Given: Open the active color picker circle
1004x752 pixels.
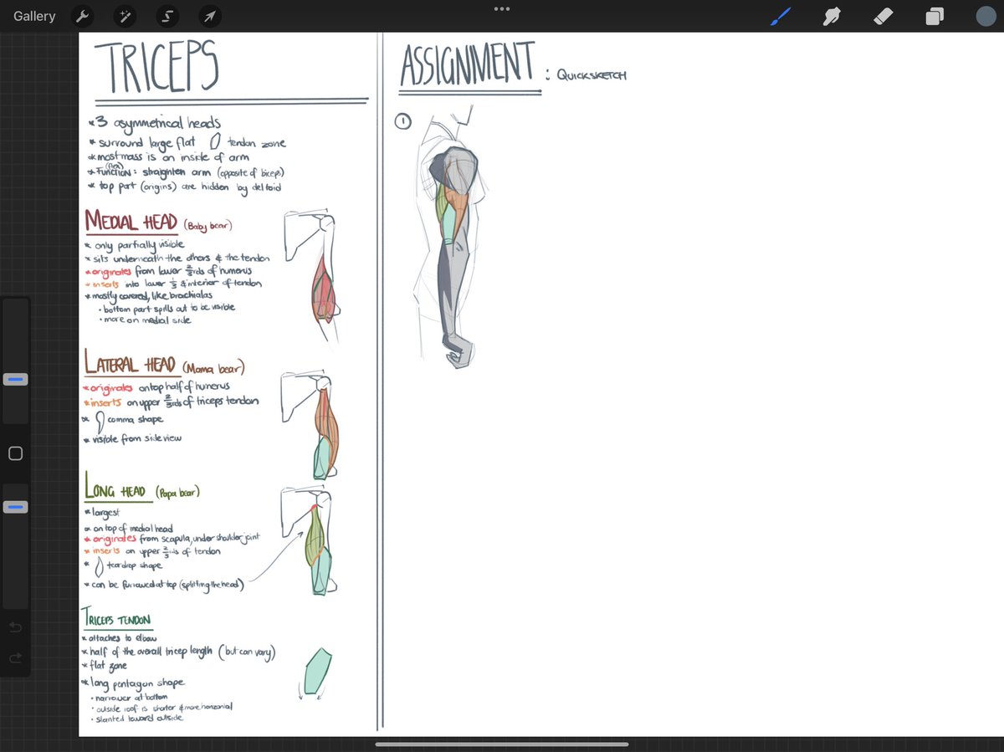Looking at the screenshot, I should point(986,16).
